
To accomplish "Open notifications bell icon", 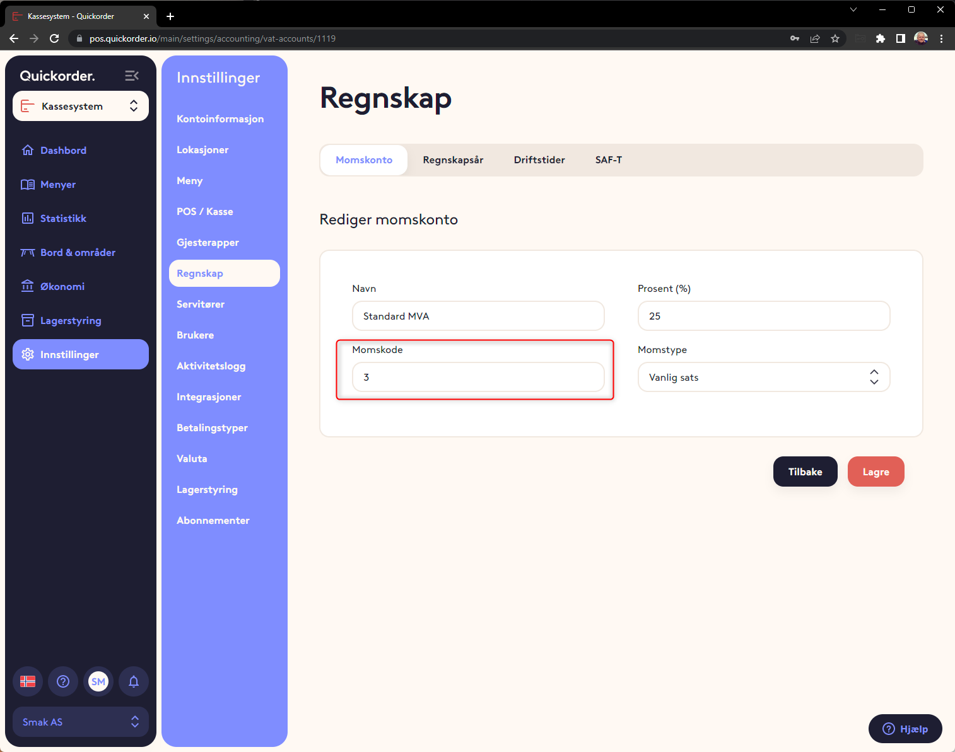I will click(x=134, y=681).
